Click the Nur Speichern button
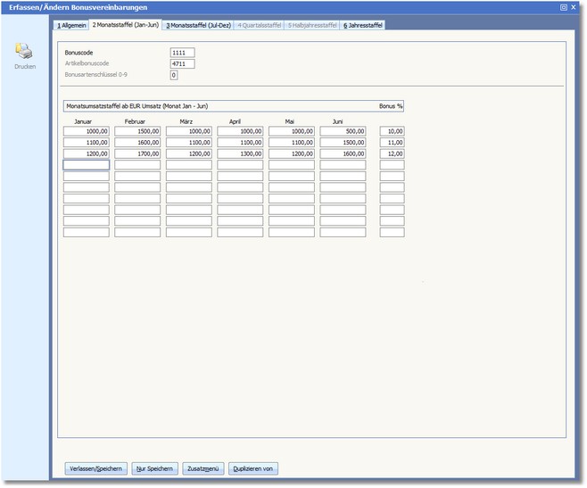Viewport: 587px width, 488px height. 153,468
